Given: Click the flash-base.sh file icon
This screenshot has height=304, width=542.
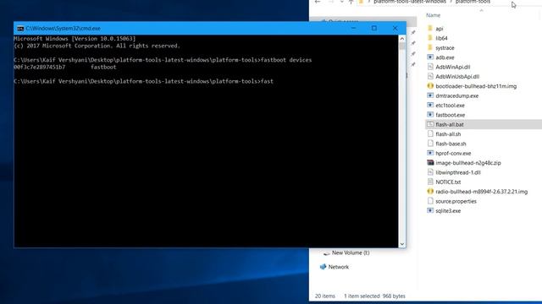Looking at the screenshot, I should [x=430, y=144].
